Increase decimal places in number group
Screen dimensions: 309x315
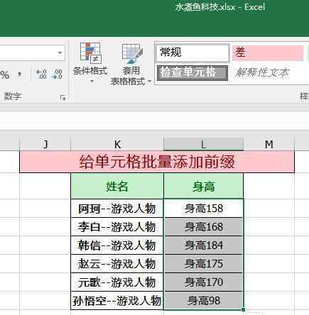41,74
